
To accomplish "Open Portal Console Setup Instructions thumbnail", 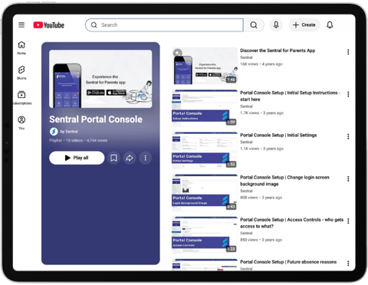I will click(x=205, y=108).
